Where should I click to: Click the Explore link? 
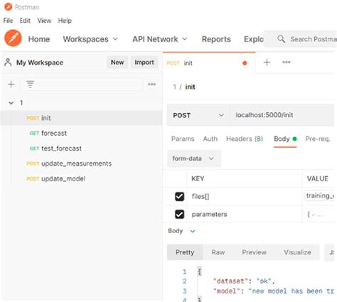(x=254, y=39)
